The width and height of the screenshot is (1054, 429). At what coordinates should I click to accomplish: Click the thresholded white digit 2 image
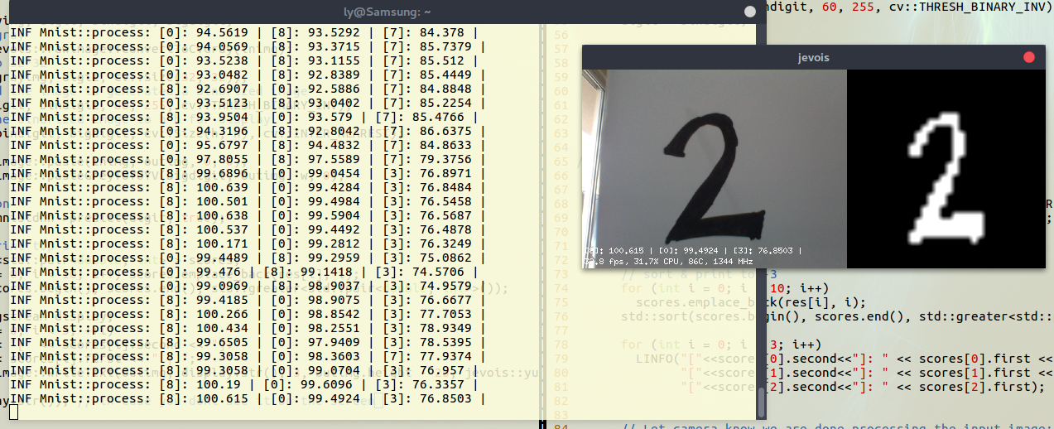pos(946,168)
